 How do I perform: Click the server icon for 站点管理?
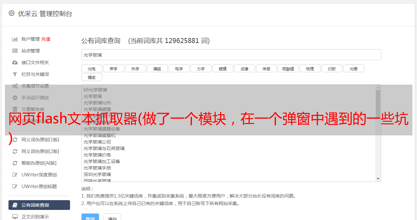point(15,51)
